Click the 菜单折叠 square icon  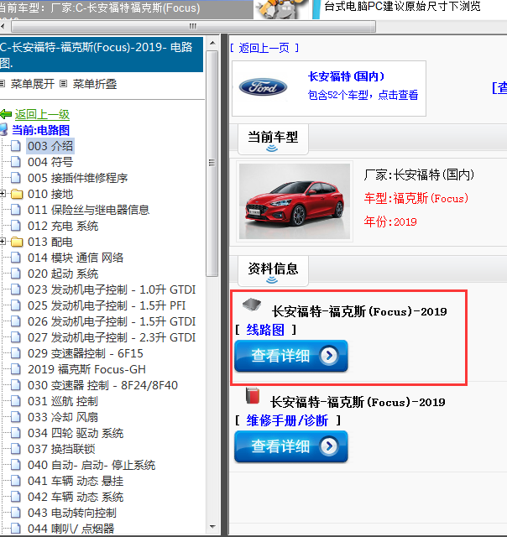[64, 84]
